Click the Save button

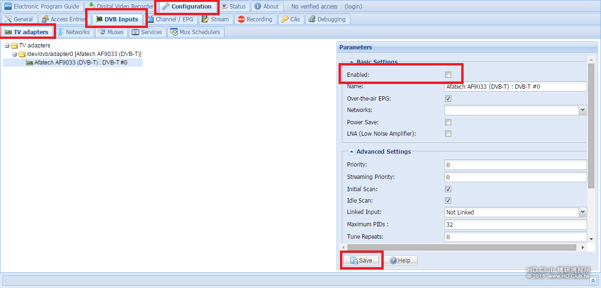click(361, 260)
